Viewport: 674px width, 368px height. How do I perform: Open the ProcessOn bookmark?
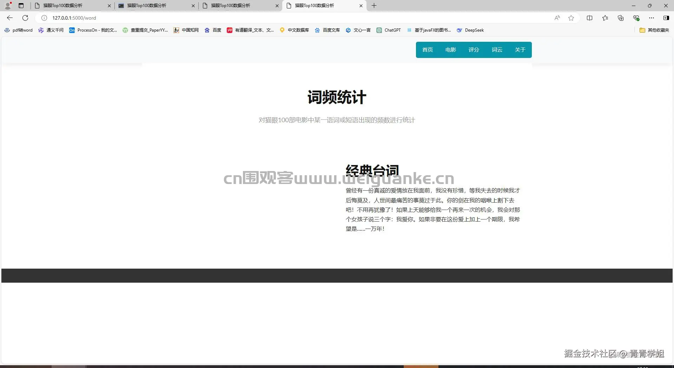click(93, 30)
